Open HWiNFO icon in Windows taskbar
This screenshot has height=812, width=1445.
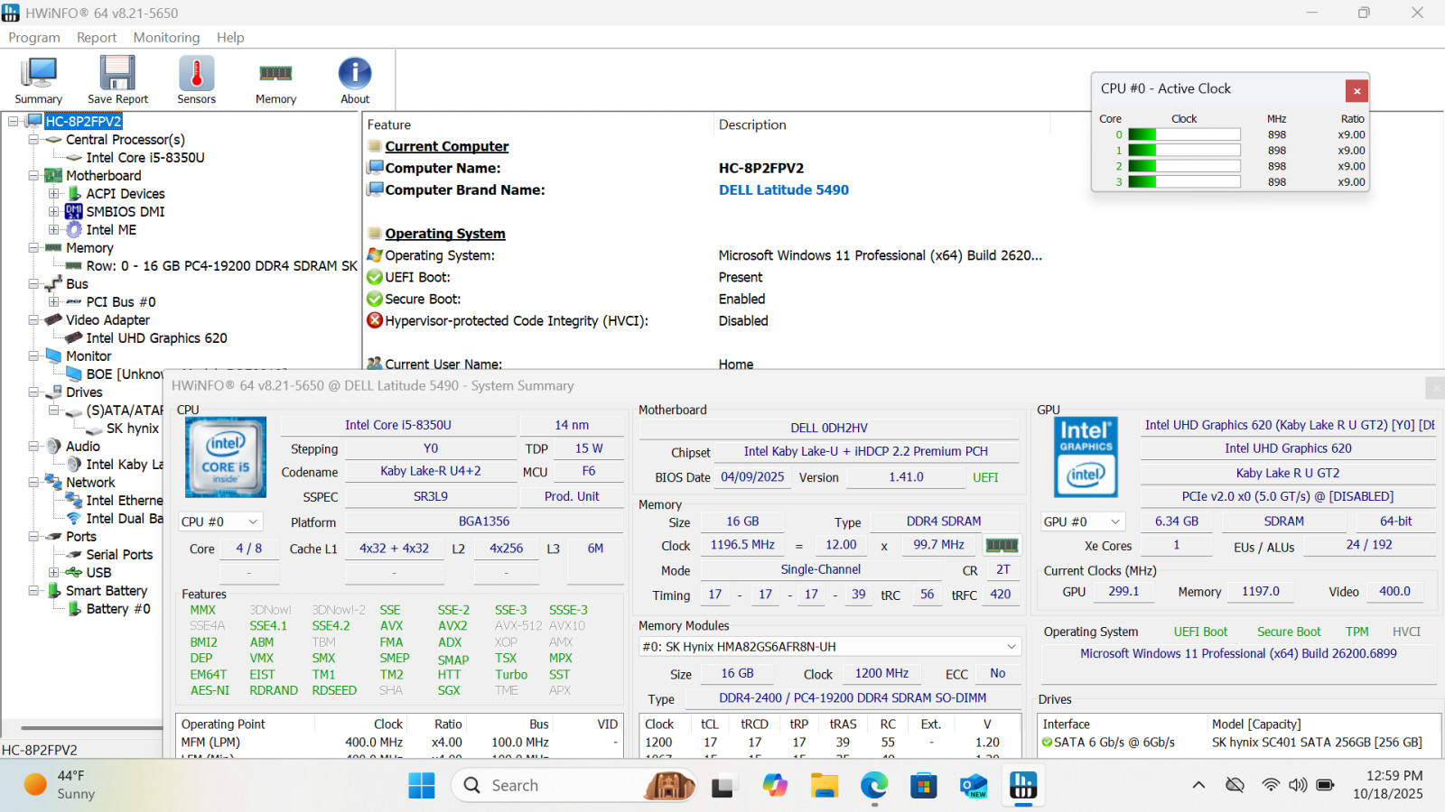[1022, 786]
